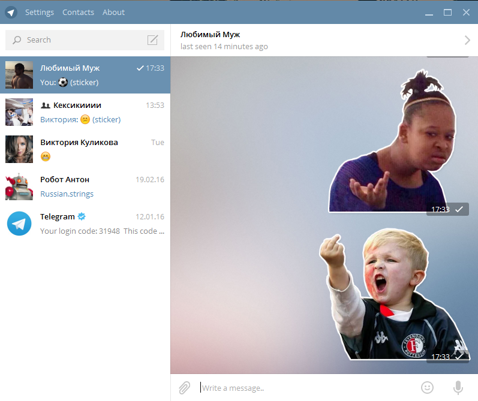Screen dimensions: 478x401
Task: Click the Telegram logo icon in title bar
Action: pos(11,12)
